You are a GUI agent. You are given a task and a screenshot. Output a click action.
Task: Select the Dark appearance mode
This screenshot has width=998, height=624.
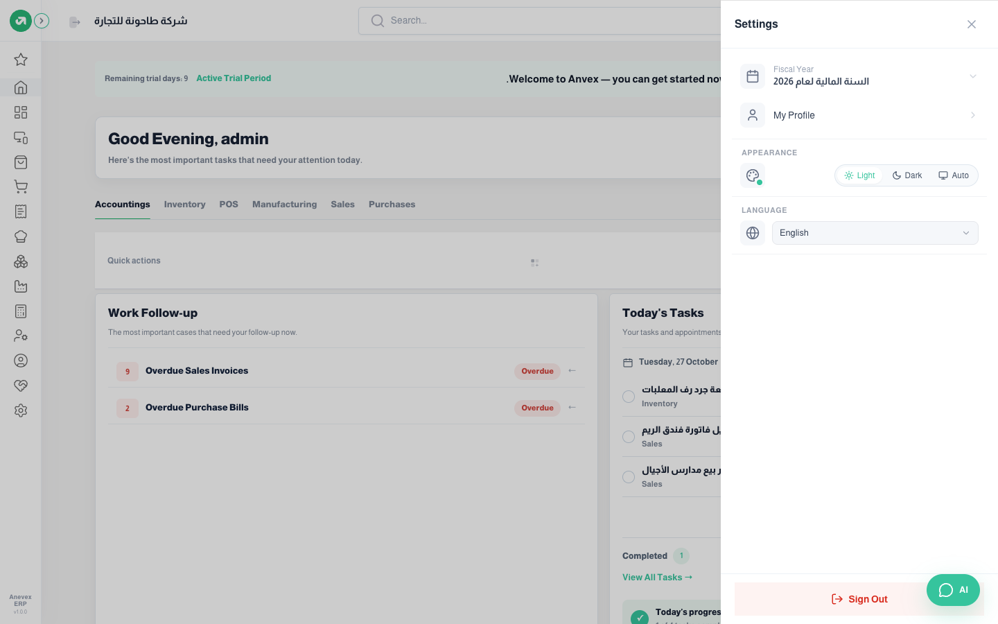pos(907,175)
